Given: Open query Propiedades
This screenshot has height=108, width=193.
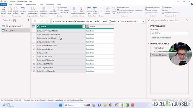Looking at the screenshot, I should tap(62, 7).
